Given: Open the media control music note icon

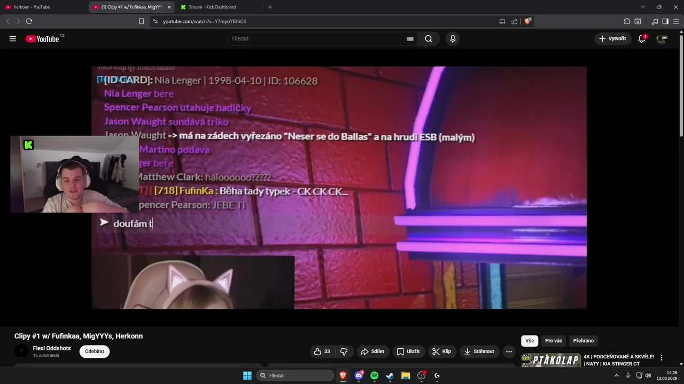Looking at the screenshot, I should point(655,21).
